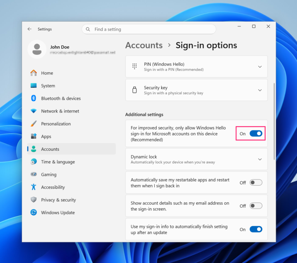Enable show account details on sign-in toggle
The height and width of the screenshot is (263, 297).
(x=256, y=206)
